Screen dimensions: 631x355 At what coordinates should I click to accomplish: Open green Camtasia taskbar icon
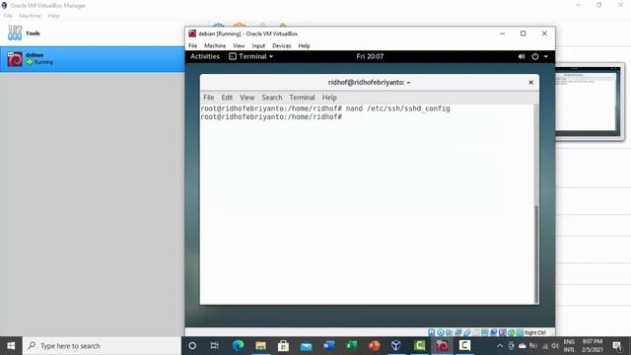pos(419,345)
